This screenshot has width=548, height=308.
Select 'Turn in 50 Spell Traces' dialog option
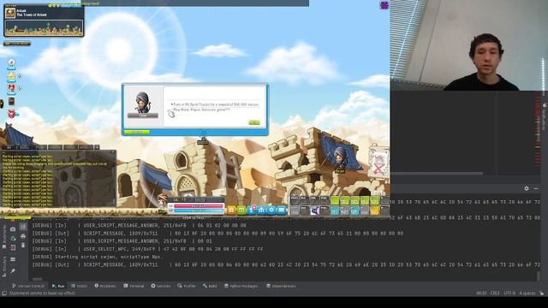(x=215, y=104)
